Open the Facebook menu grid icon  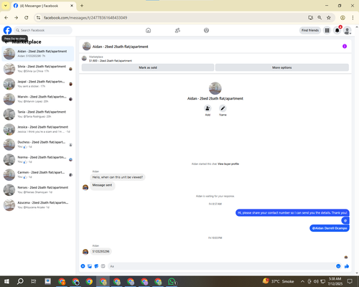coord(327,30)
